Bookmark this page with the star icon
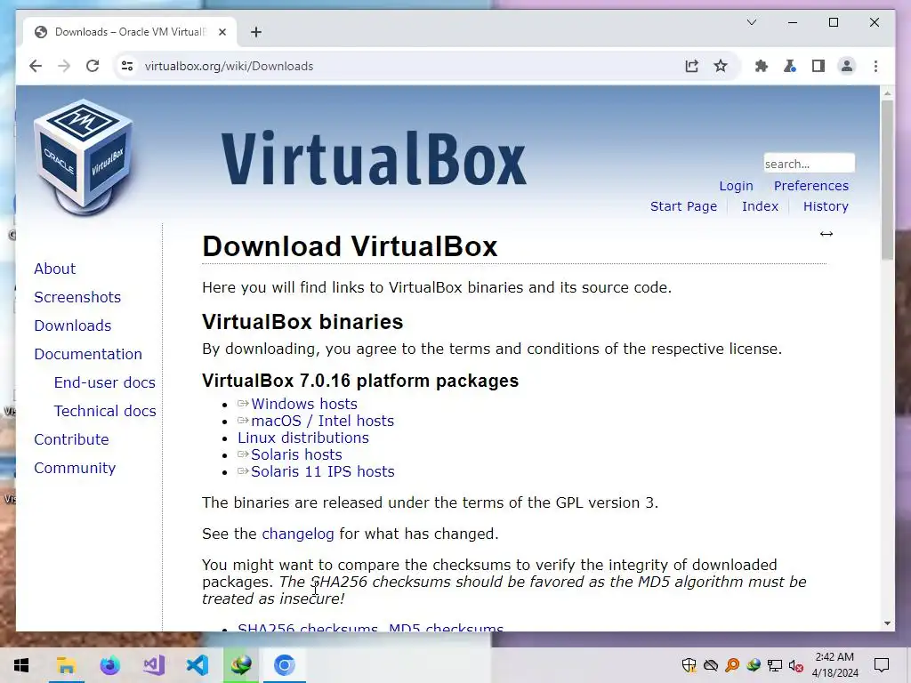 tap(721, 66)
